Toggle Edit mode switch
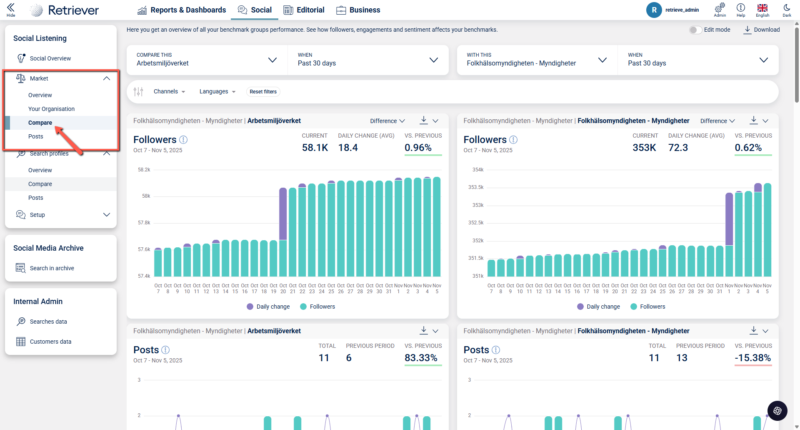 click(x=695, y=30)
